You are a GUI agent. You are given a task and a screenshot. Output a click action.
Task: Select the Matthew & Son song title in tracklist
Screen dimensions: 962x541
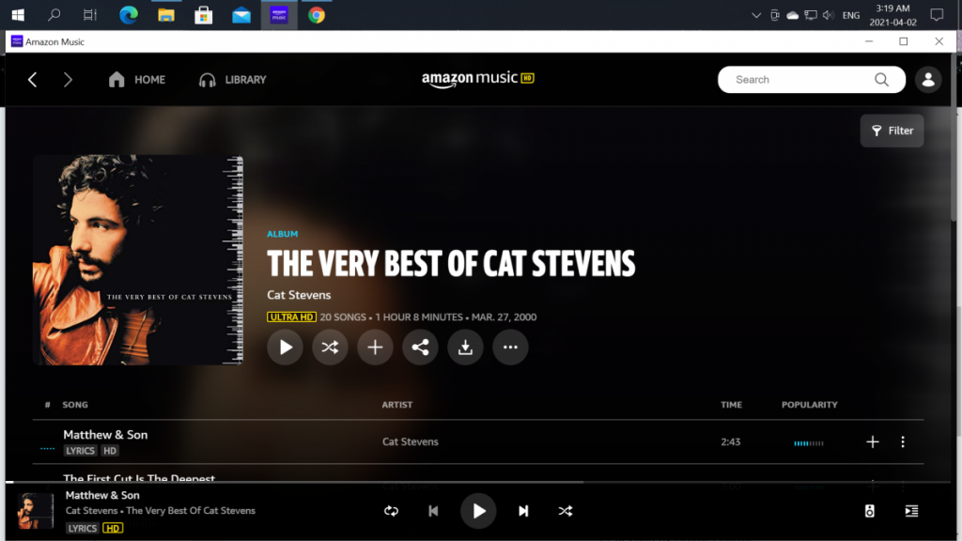pyautogui.click(x=105, y=435)
